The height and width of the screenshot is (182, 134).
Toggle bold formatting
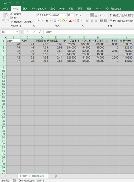click(38, 21)
